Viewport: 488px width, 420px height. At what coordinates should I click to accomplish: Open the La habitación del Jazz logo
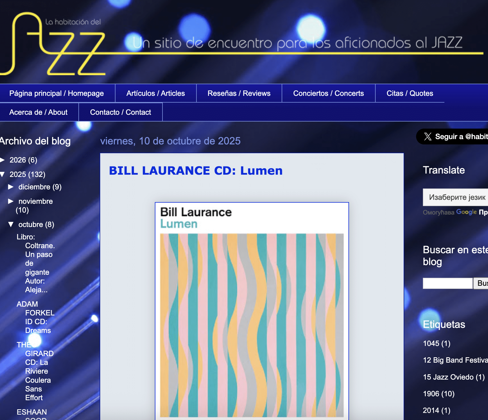point(53,44)
